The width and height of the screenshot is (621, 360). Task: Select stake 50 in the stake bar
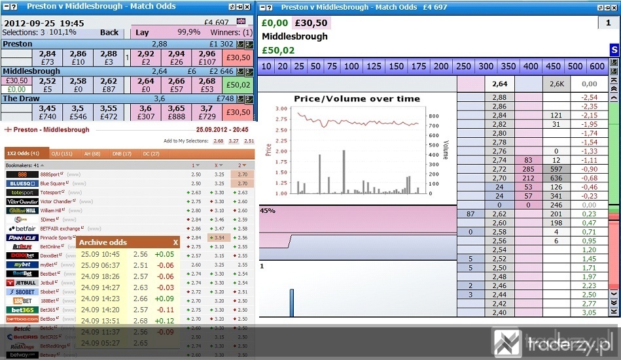click(x=315, y=66)
